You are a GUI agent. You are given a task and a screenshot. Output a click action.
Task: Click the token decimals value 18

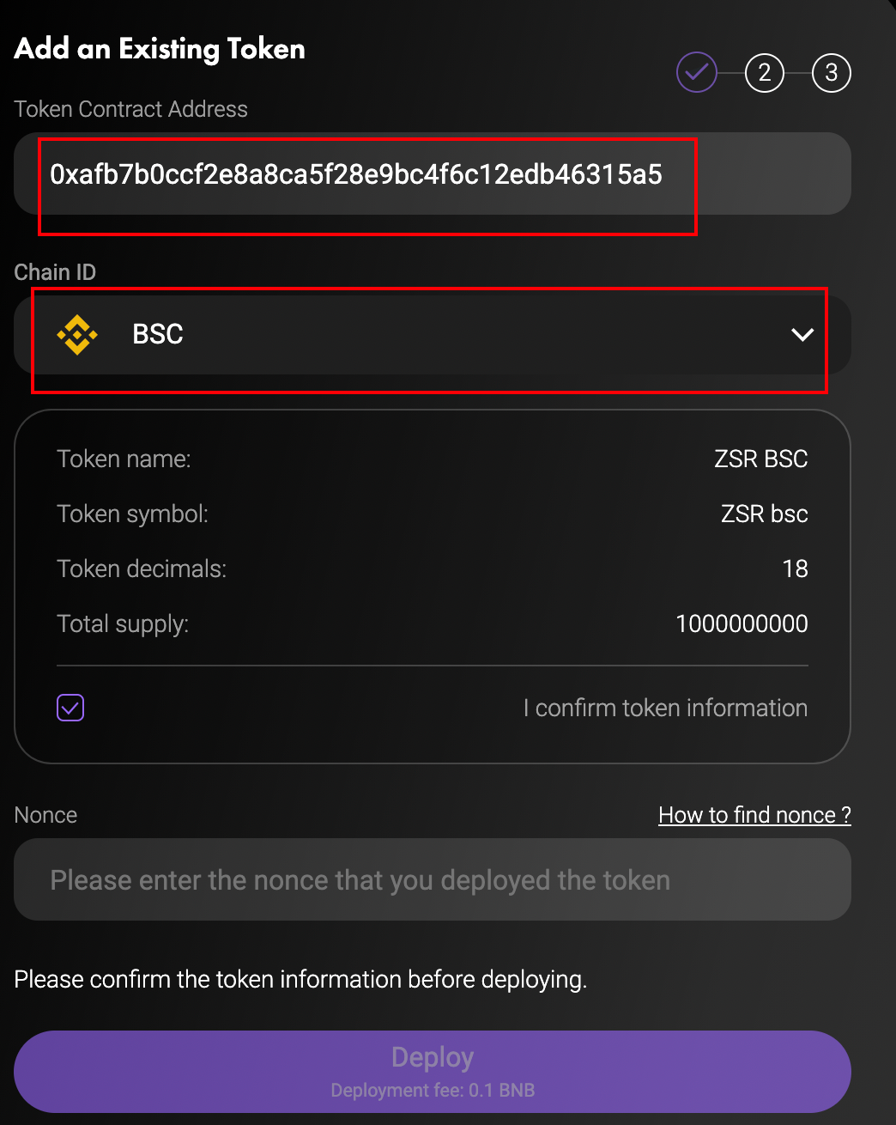point(795,569)
